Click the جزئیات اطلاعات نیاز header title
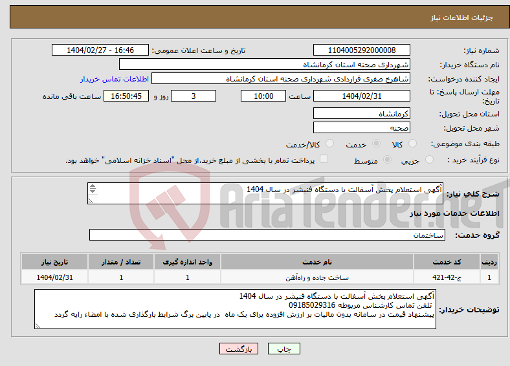 tap(462, 17)
